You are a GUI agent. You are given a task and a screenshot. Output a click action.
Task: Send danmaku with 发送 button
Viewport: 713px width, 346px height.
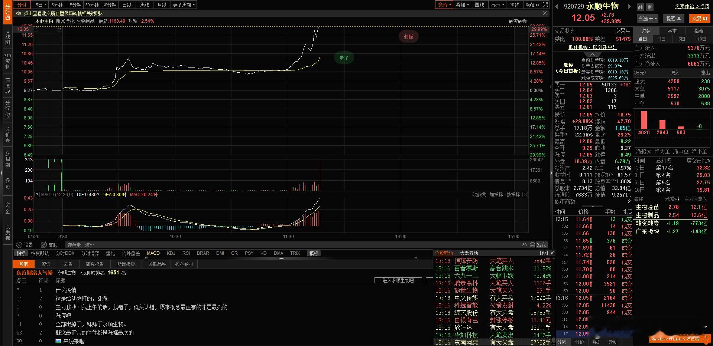541,245
